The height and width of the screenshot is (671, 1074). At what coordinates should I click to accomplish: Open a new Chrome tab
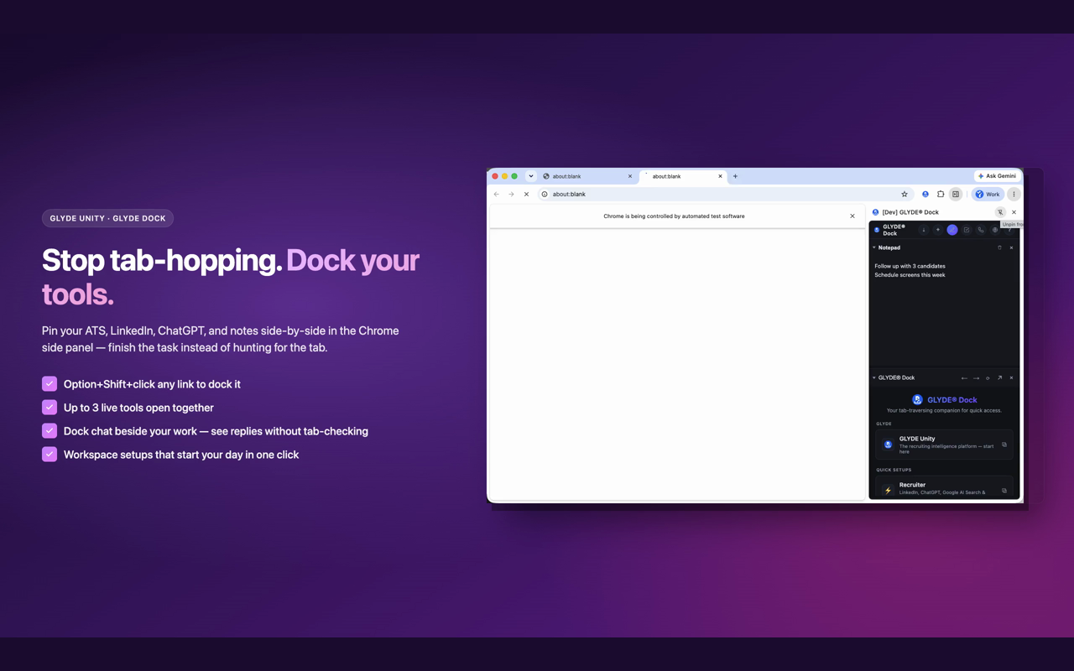(x=735, y=176)
